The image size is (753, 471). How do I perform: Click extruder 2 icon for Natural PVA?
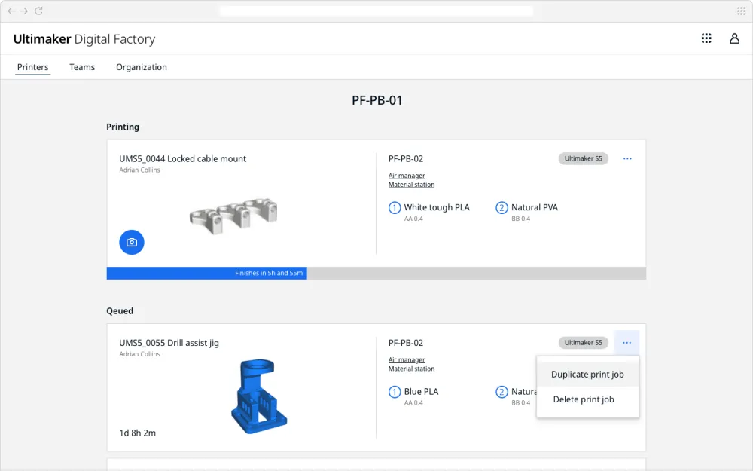click(x=501, y=208)
